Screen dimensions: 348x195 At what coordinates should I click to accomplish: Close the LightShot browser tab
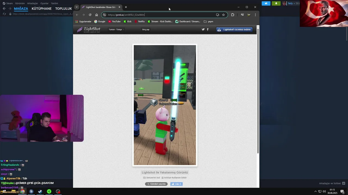[x=119, y=7]
